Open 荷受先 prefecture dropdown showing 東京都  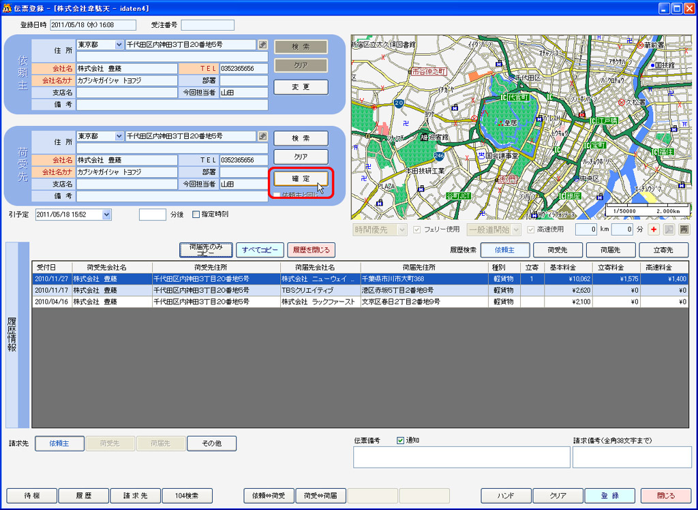click(x=119, y=136)
